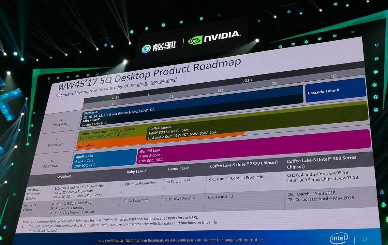Click the 'CFL: March – April 2018' cell

point(311,193)
